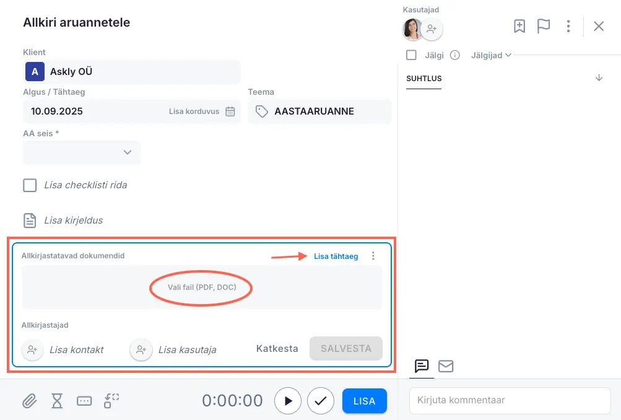Click the add user icon next to avatar
Screen dimensions: 621x420
pyautogui.click(x=432, y=28)
